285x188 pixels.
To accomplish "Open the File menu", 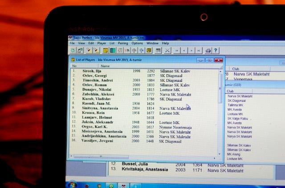I will pyautogui.click(x=72, y=44).
